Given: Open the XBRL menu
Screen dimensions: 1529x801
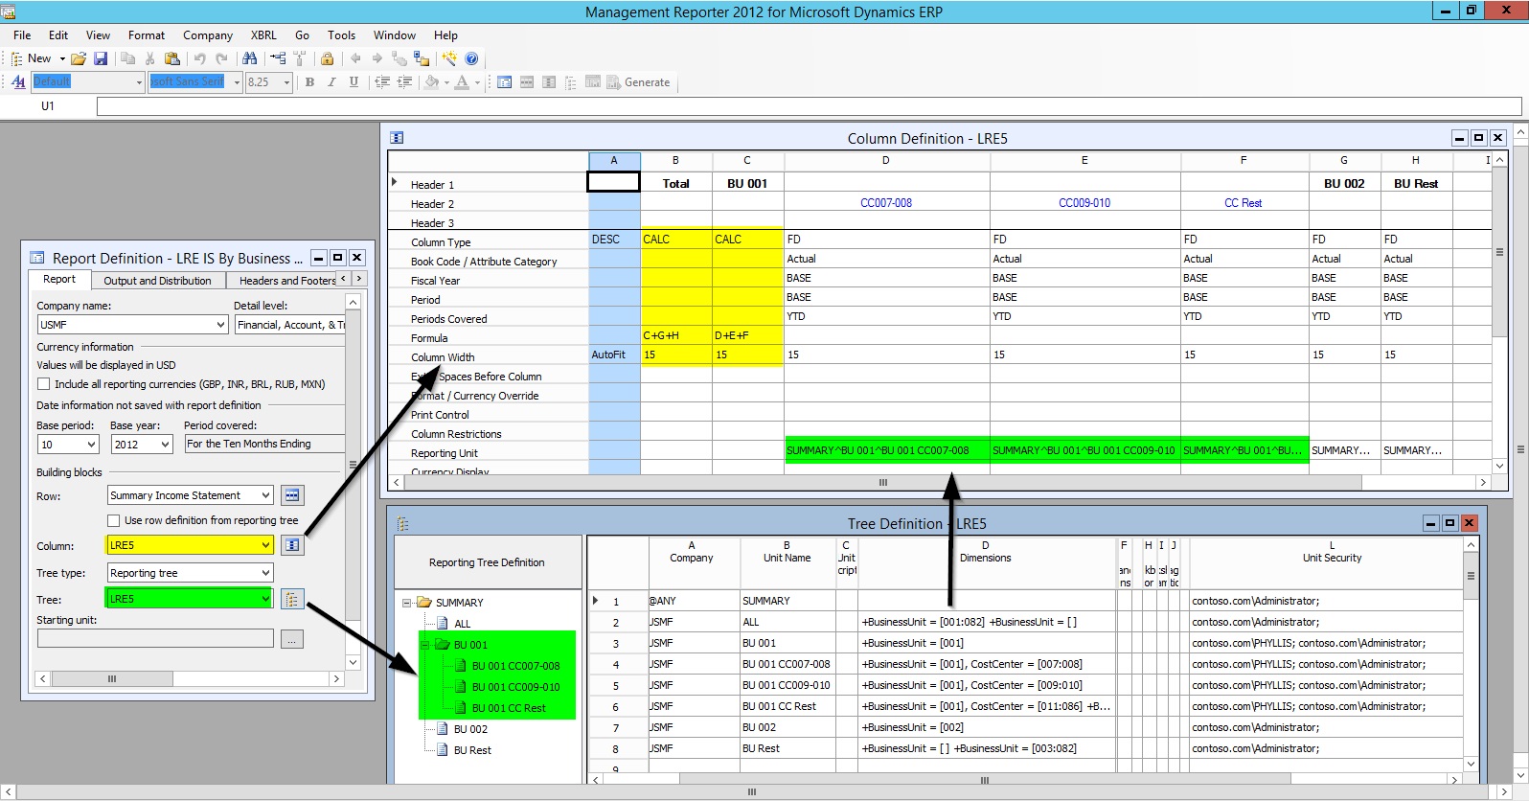Looking at the screenshot, I should pos(263,35).
